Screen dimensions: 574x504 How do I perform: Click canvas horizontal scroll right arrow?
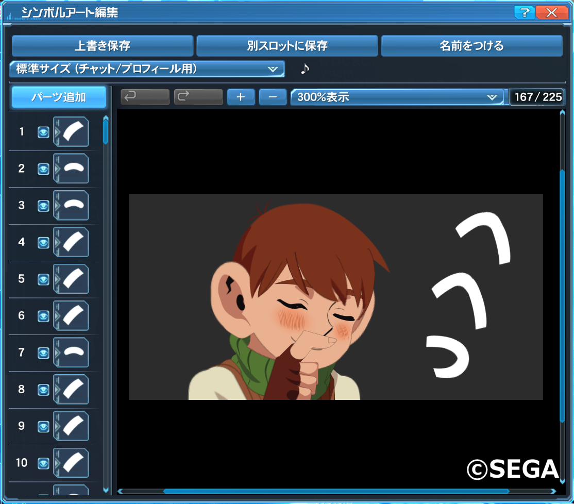[553, 491]
